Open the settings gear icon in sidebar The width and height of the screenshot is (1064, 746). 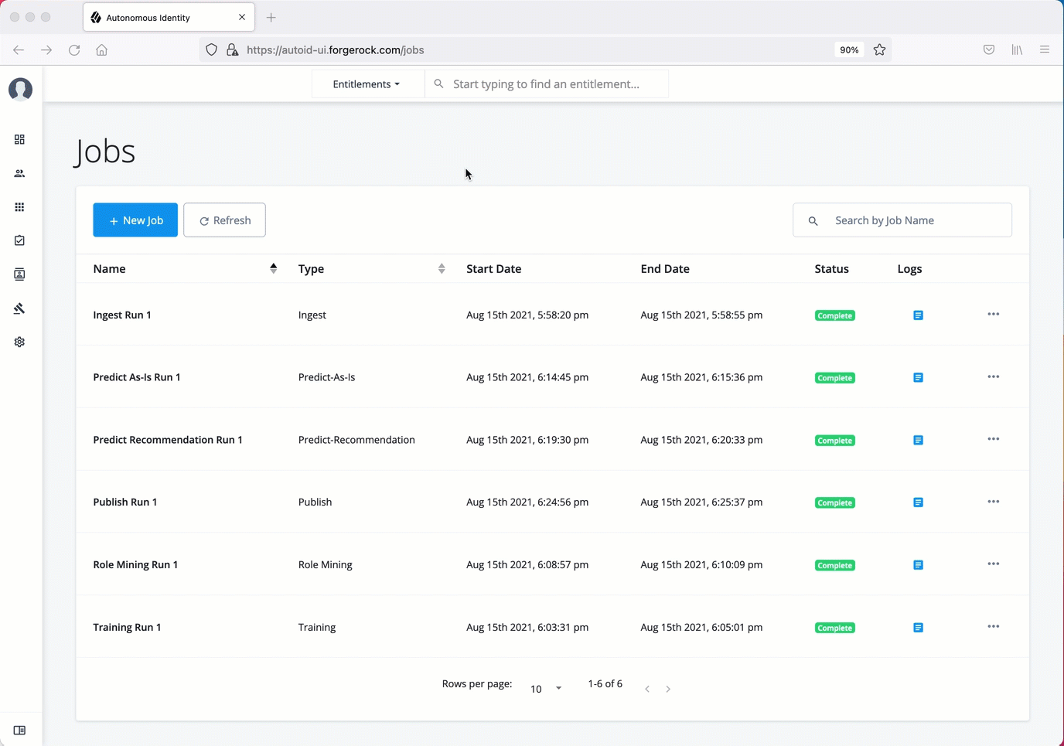point(19,342)
